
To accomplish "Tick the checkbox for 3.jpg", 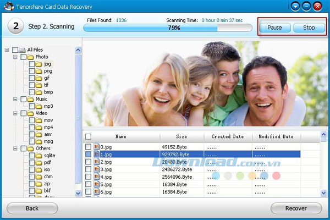I will [x=89, y=170].
